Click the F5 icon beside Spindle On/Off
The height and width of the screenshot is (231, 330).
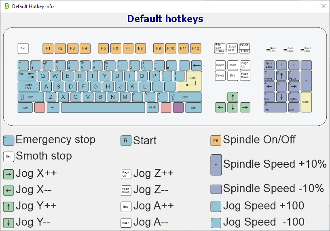pyautogui.click(x=216, y=141)
